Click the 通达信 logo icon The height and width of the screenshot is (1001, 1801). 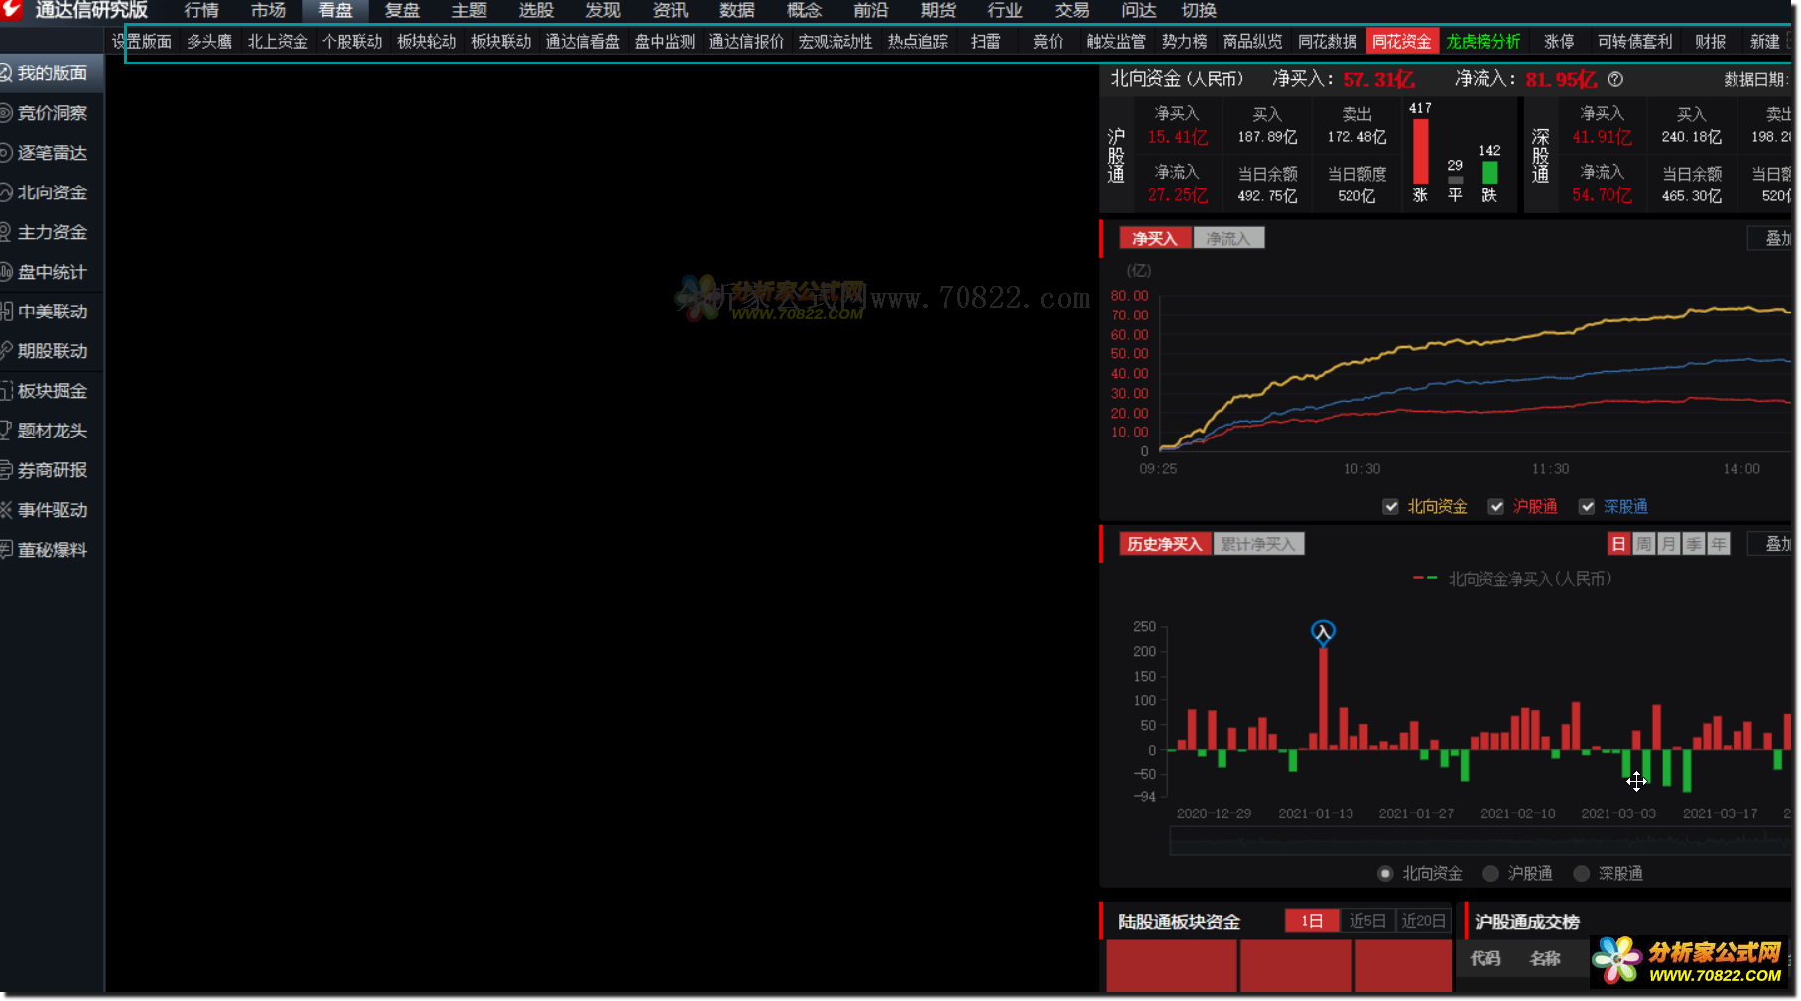pos(11,9)
